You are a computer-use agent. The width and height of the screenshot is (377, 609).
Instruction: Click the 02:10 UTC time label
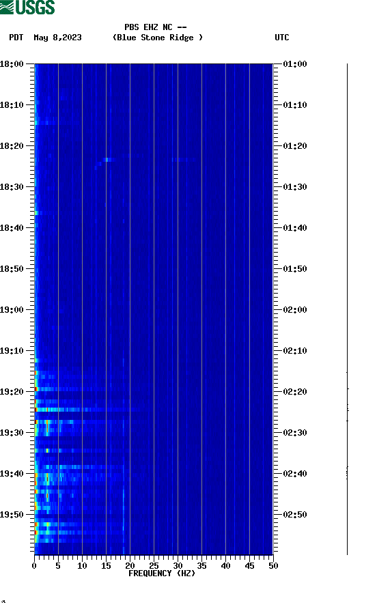click(x=295, y=351)
